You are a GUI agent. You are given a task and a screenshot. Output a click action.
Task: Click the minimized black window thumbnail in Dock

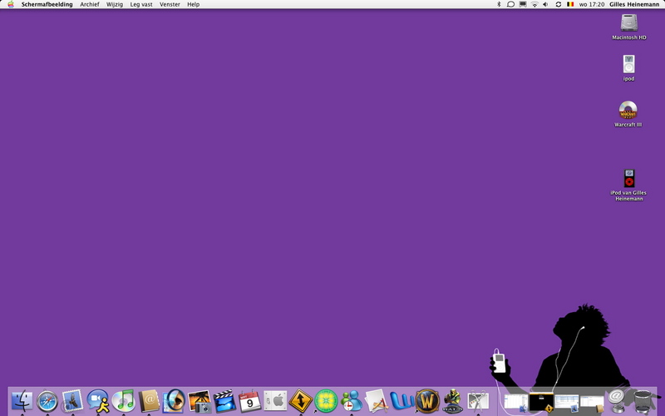click(540, 402)
